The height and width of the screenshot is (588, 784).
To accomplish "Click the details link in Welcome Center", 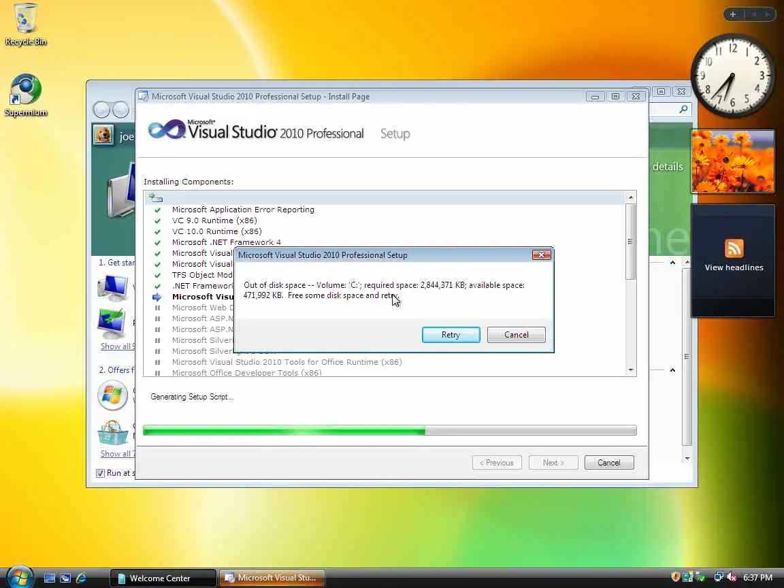I will [x=668, y=167].
